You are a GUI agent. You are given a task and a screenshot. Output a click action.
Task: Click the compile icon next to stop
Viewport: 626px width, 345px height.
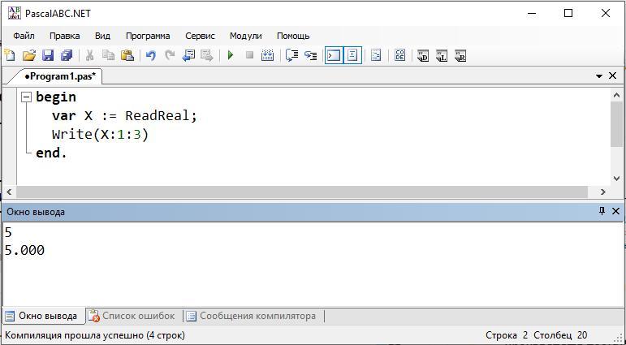pos(267,55)
